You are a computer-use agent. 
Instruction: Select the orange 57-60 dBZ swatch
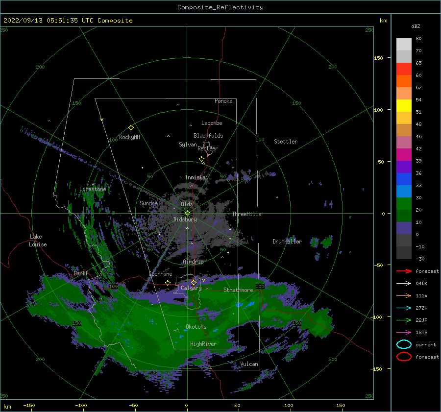pyautogui.click(x=404, y=81)
